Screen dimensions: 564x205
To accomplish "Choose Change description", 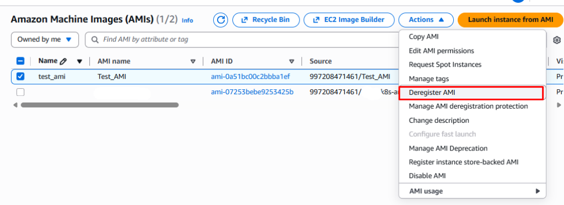I will tap(472, 120).
